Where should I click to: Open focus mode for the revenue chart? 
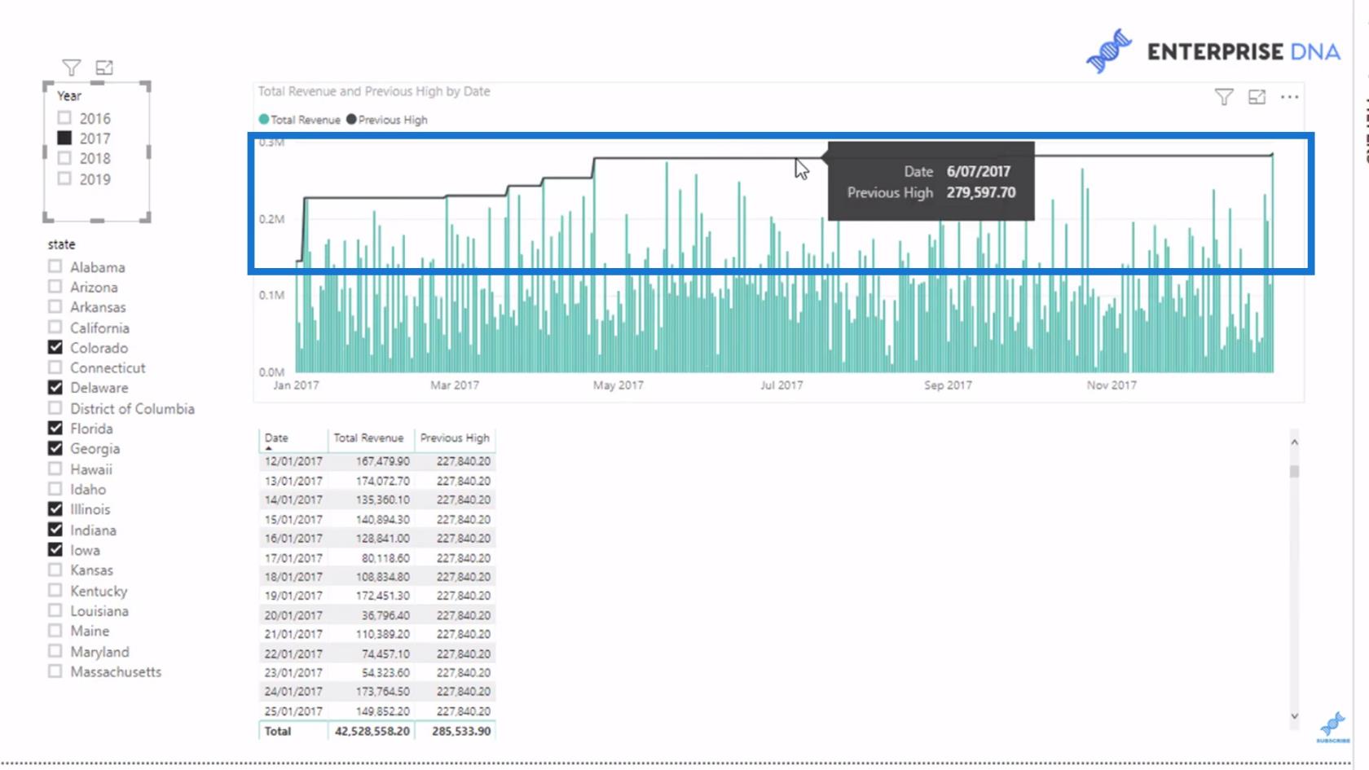tap(1257, 97)
